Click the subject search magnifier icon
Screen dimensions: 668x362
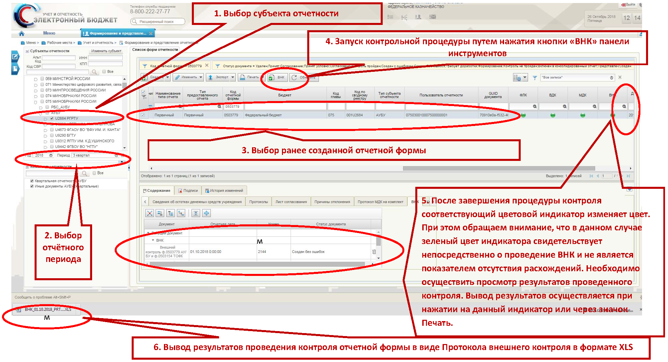coord(94,72)
